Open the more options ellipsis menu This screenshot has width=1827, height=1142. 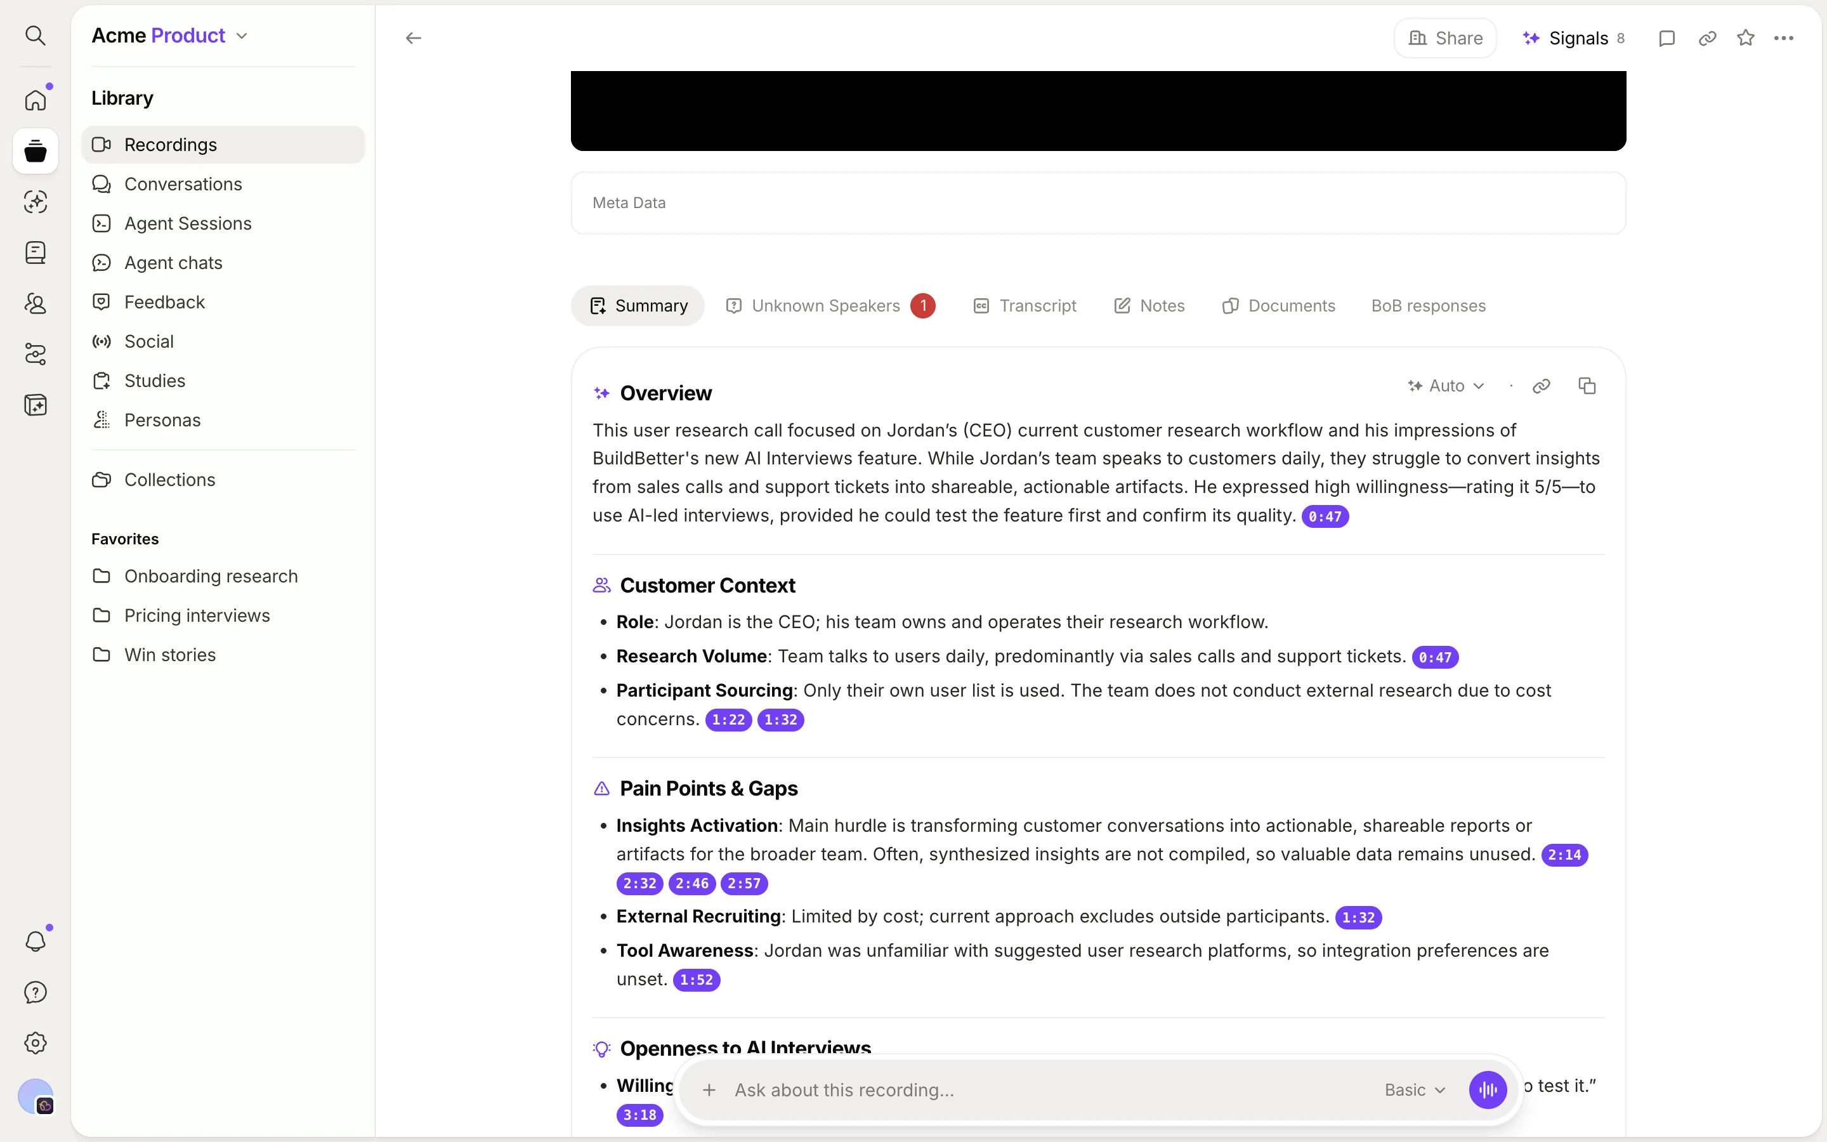tap(1784, 38)
